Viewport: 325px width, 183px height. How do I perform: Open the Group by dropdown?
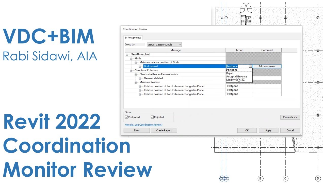(164, 45)
